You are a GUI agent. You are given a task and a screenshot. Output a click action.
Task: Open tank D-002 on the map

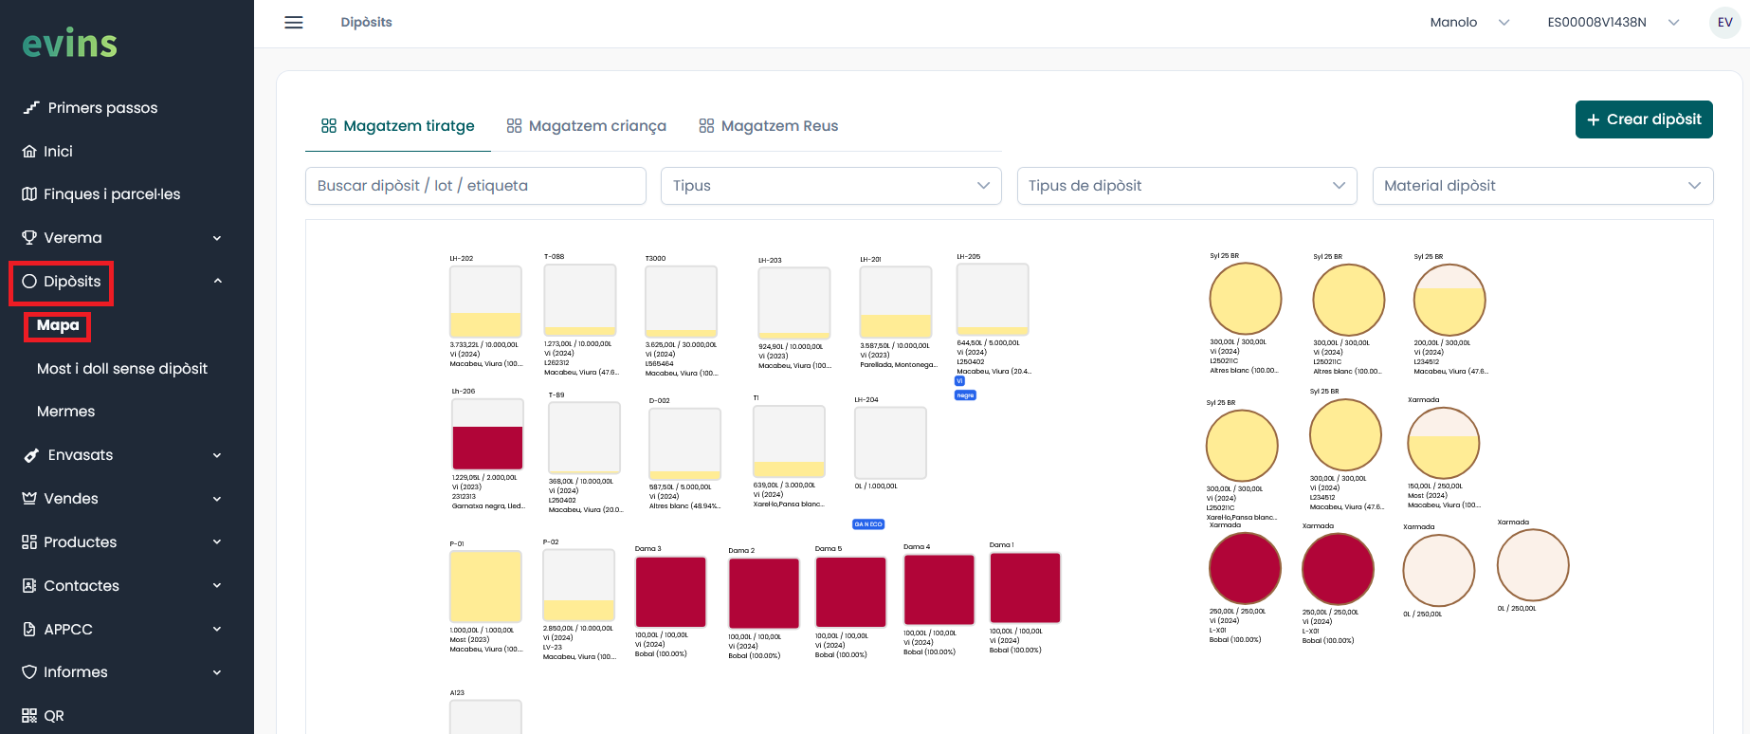click(684, 444)
